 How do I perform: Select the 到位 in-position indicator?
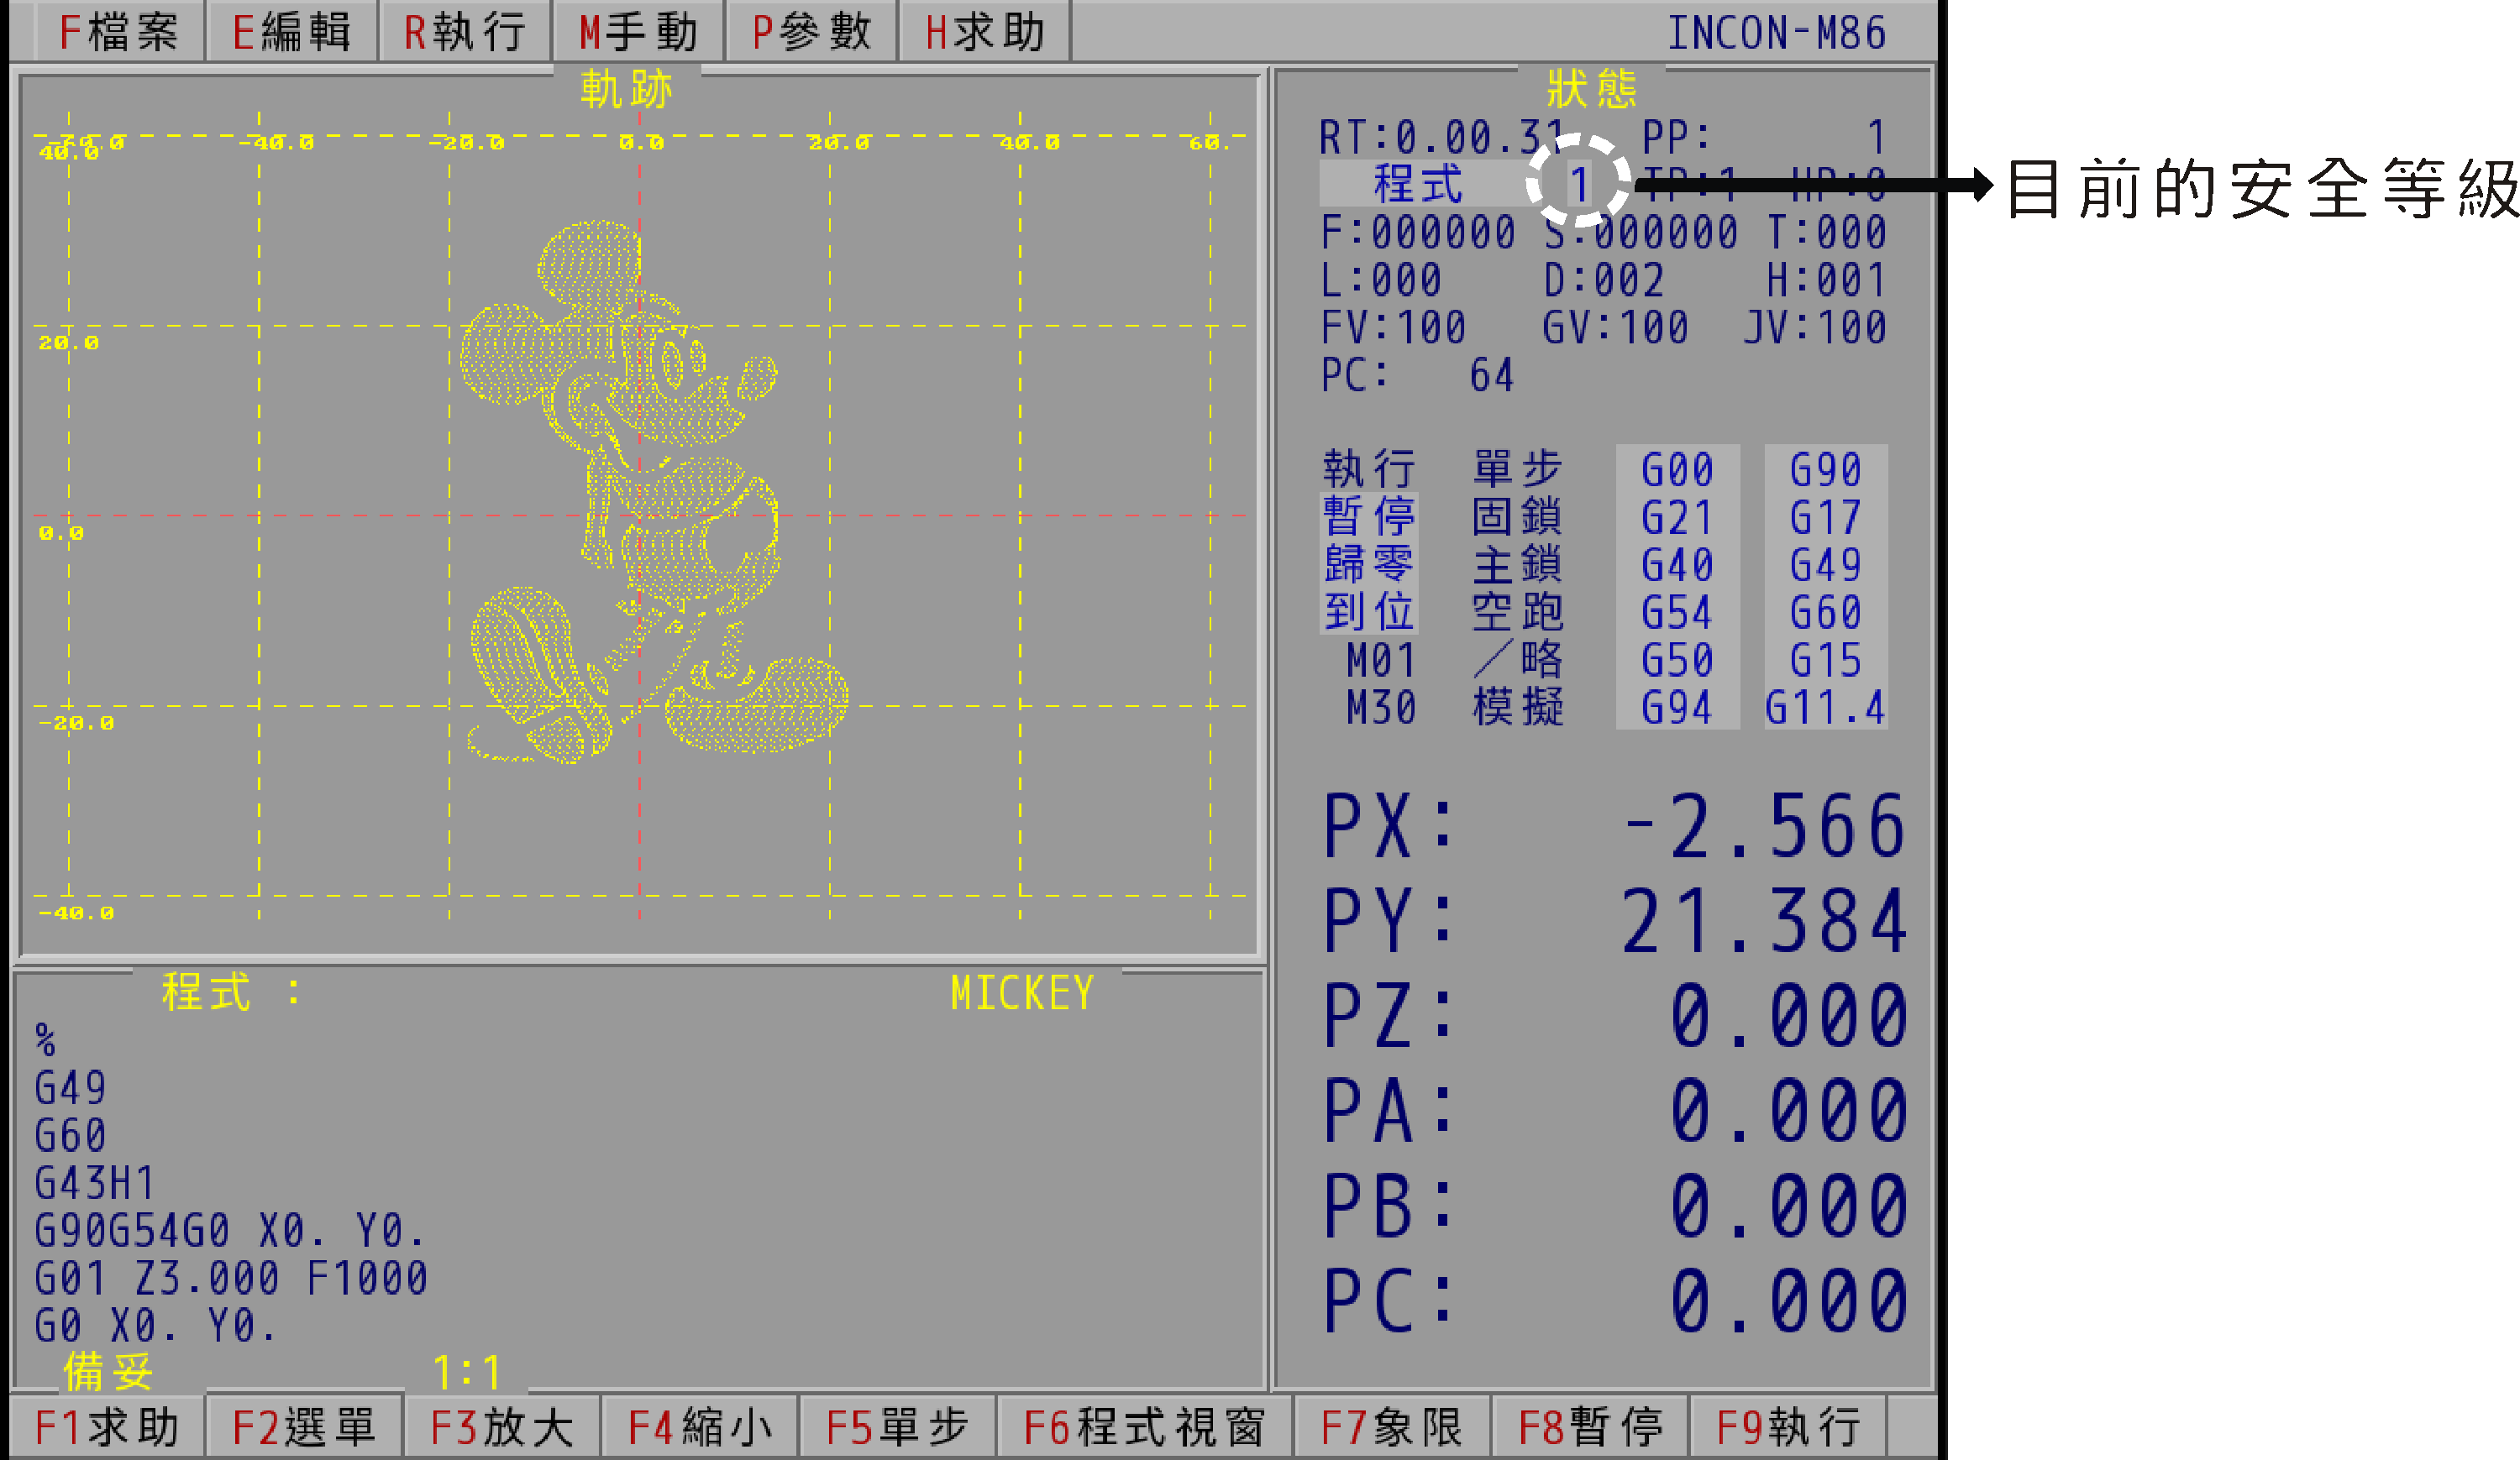tap(1369, 611)
